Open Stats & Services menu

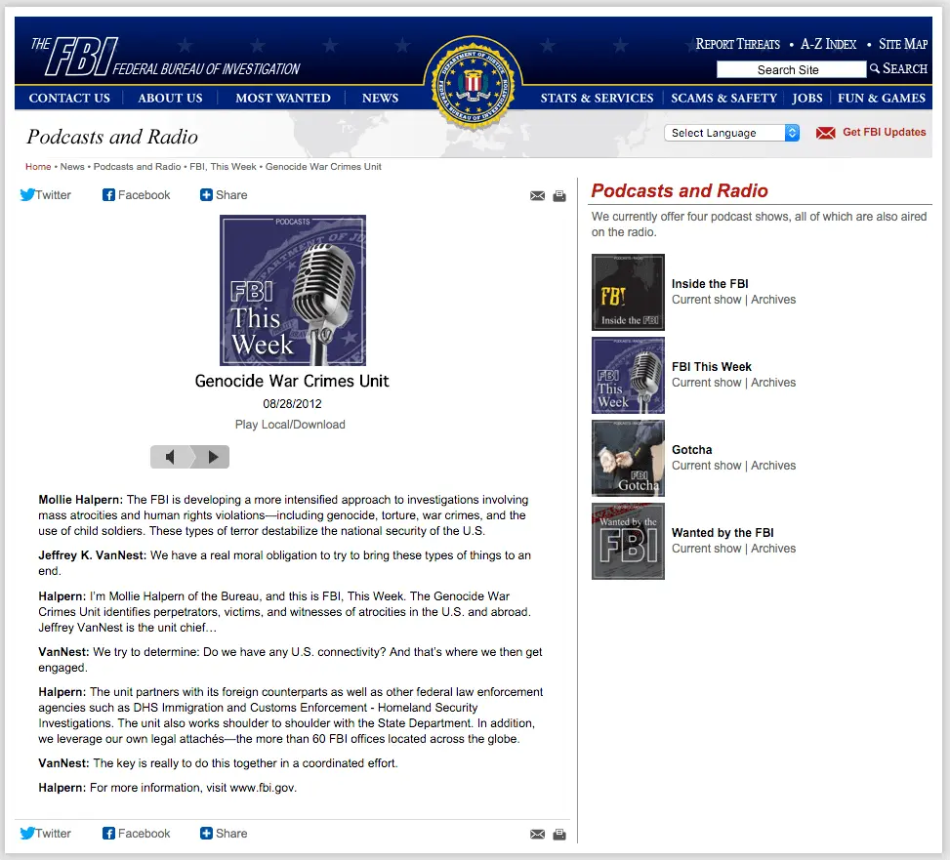click(x=597, y=99)
